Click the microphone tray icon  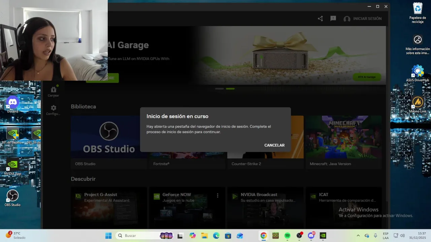[375, 236]
